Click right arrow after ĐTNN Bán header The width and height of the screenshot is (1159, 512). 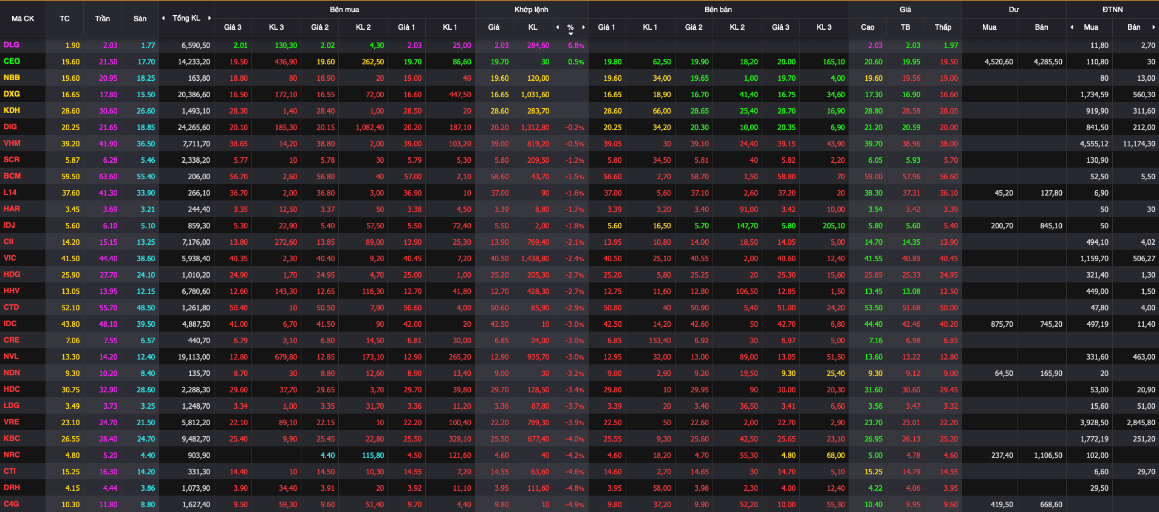click(1154, 27)
